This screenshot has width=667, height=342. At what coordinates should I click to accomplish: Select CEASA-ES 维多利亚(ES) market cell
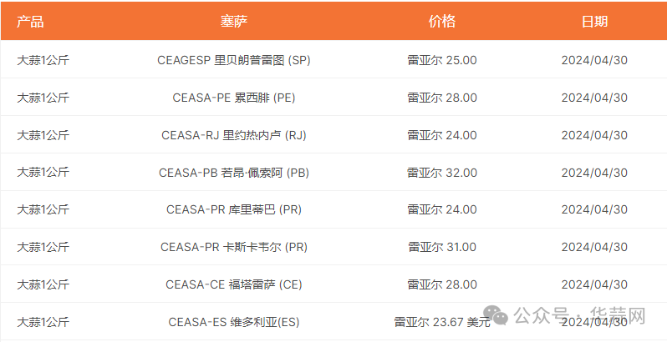click(234, 322)
